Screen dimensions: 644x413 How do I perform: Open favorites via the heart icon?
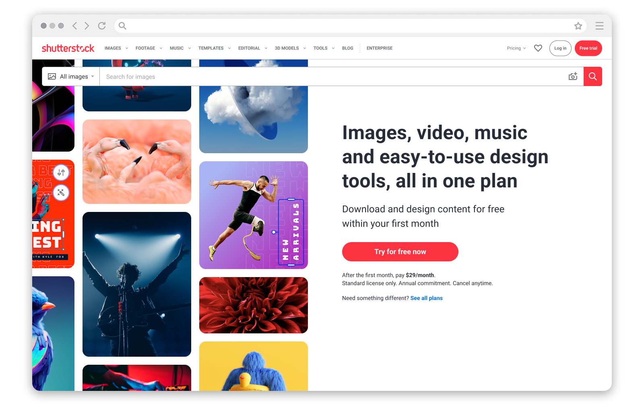tap(538, 48)
